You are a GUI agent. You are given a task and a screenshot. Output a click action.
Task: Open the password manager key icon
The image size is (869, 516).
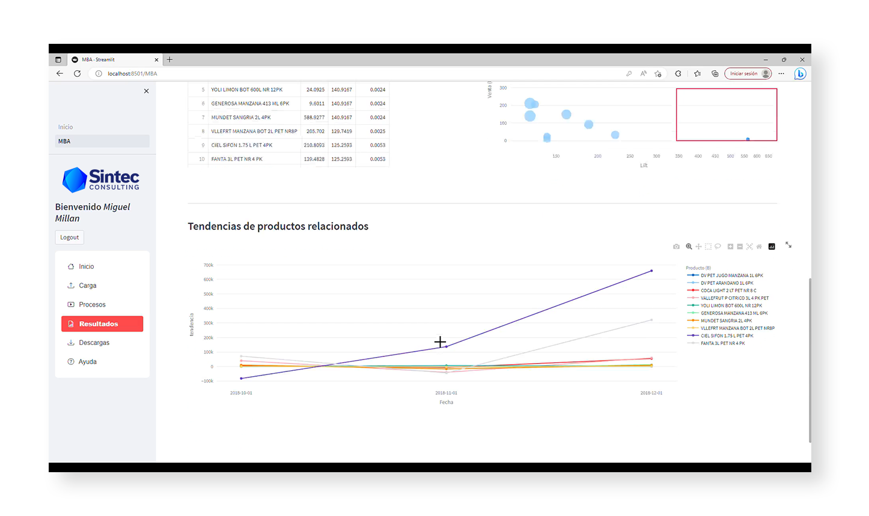[629, 74]
